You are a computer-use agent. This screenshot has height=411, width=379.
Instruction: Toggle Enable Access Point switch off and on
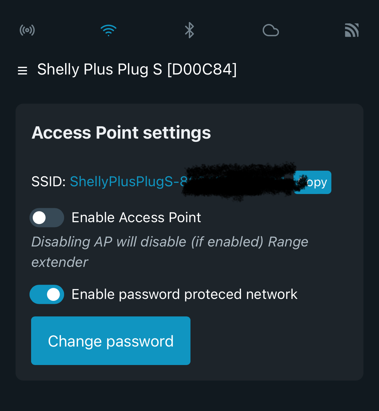pos(47,217)
